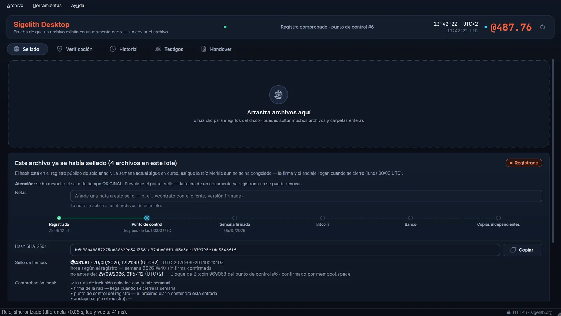Click the clock icon on Historial tab
This screenshot has height=316, width=561.
(113, 49)
